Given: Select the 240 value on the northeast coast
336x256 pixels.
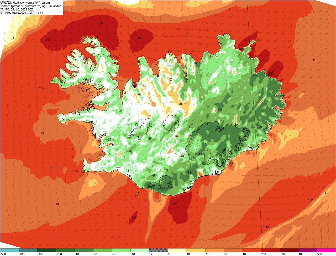Looking at the screenshot, I should click(x=241, y=49).
